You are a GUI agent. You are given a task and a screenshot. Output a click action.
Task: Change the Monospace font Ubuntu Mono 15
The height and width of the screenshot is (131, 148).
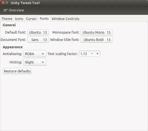pos(96,32)
